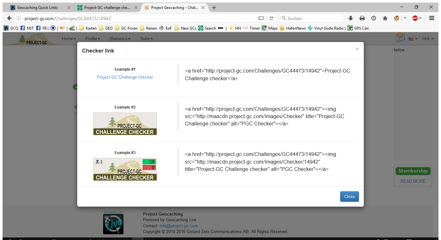The image size is (441, 240).
Task: Open the downloads panel
Action: click(351, 18)
